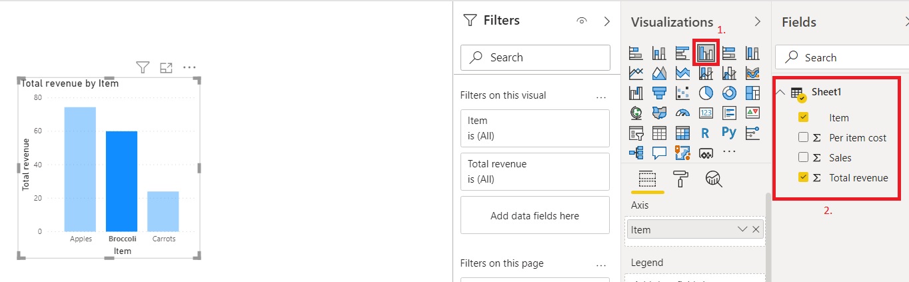Collapse the Visualizations pane
Viewport: 909px width, 282px height.
click(757, 21)
